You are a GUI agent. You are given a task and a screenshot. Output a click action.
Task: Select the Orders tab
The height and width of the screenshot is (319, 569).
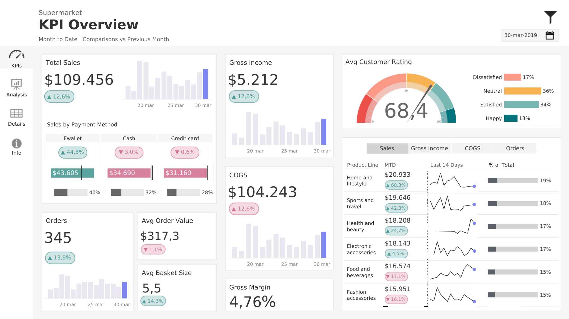[515, 148]
